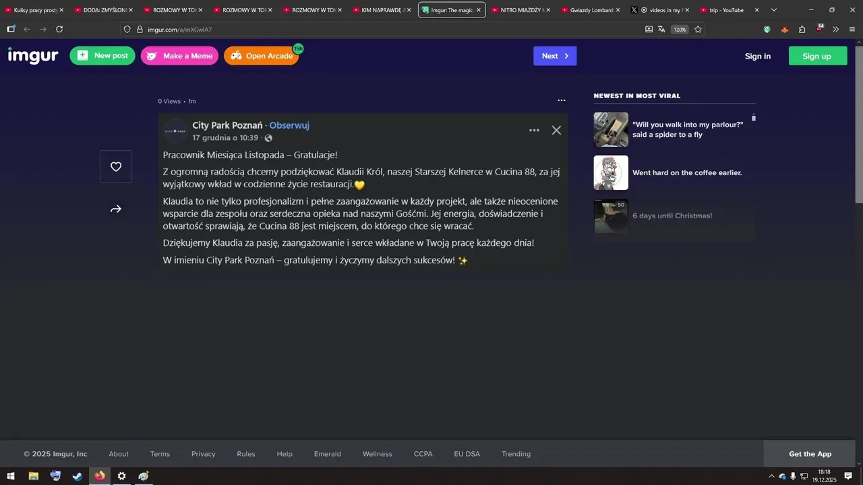The width and height of the screenshot is (863, 485).
Task: Close the Imgur tab
Action: (479, 10)
